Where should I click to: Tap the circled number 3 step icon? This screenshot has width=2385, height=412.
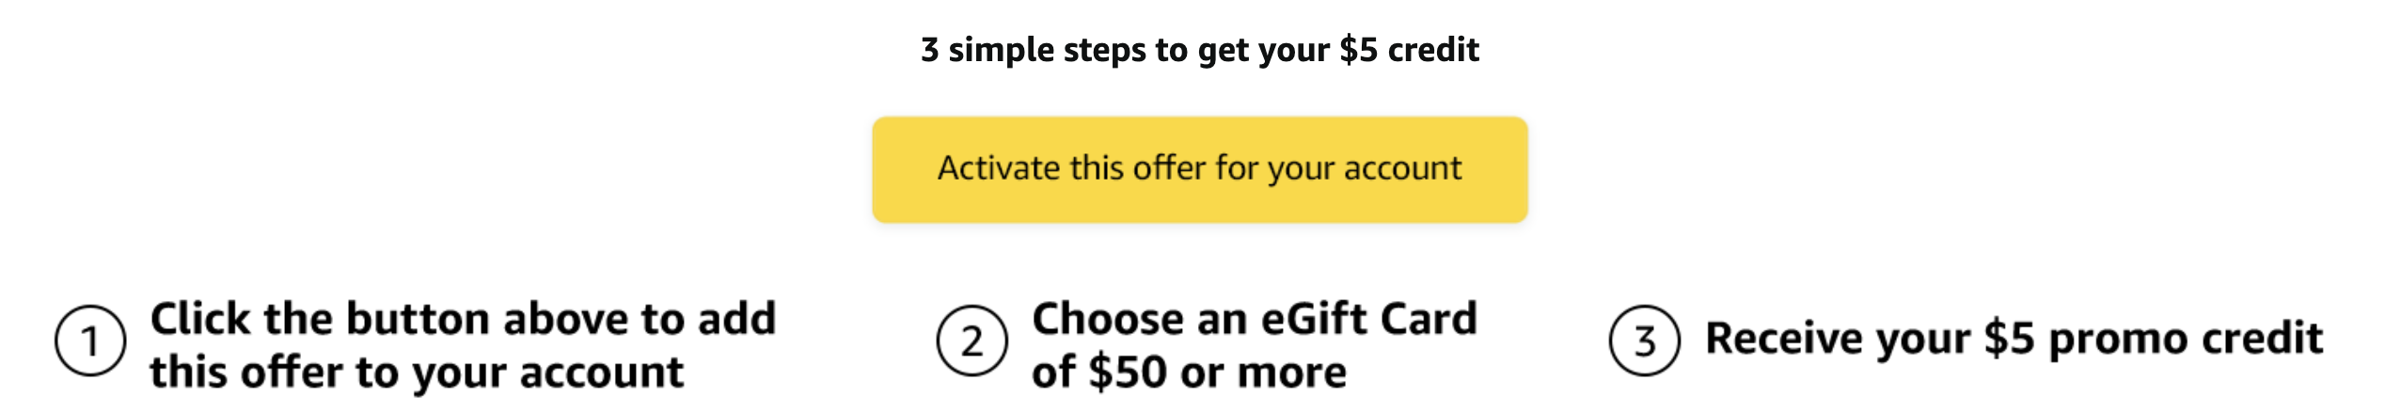pyautogui.click(x=1644, y=341)
